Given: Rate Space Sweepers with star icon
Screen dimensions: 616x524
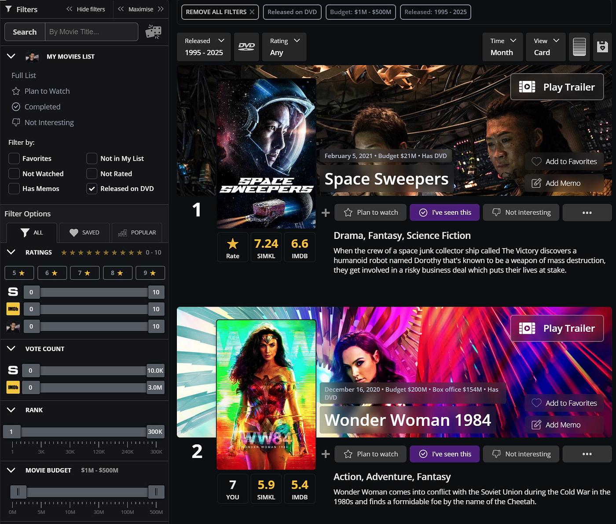Looking at the screenshot, I should pyautogui.click(x=233, y=247).
